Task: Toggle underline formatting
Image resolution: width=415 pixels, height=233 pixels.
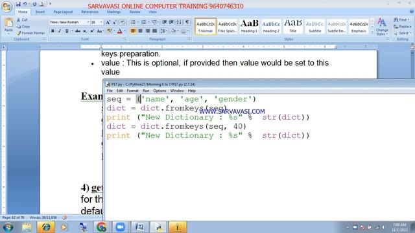Action: (67, 31)
